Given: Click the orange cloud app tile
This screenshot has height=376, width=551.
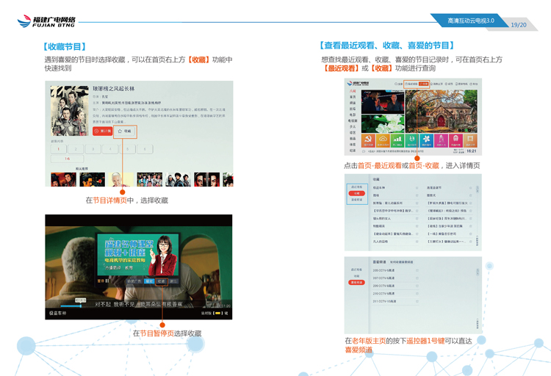Looking at the screenshot, I should click(x=381, y=140).
